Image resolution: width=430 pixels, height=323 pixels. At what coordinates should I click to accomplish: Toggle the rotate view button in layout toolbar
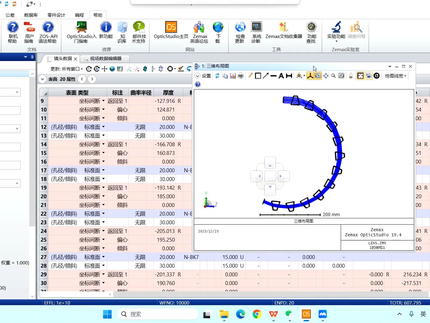click(x=318, y=76)
